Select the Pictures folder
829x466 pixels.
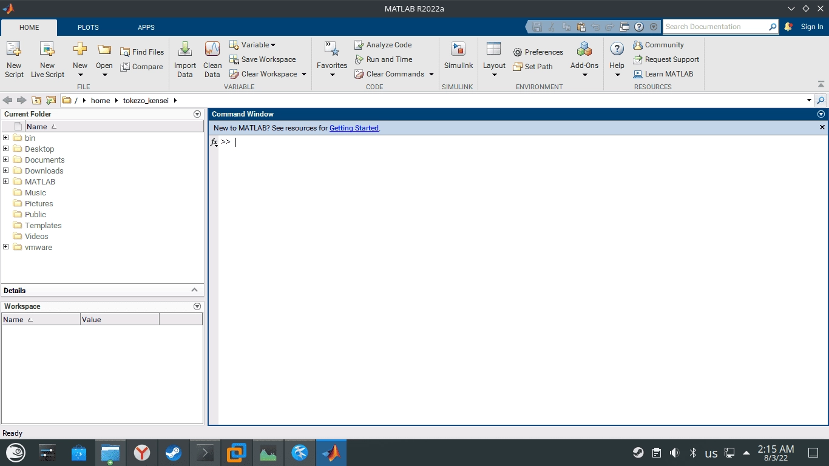(x=39, y=203)
